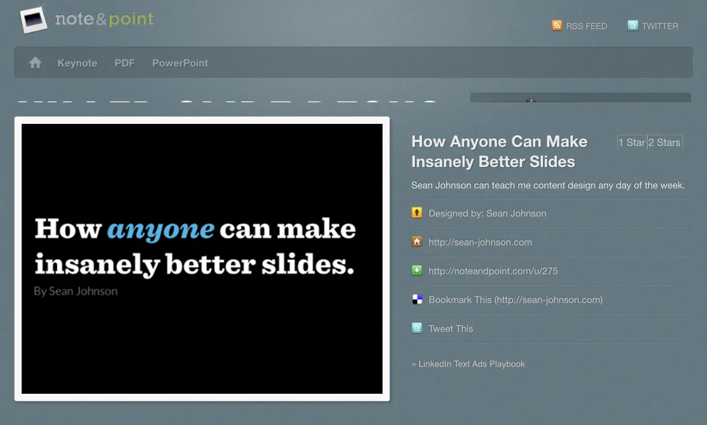Click the Tweet This bird icon
Viewport: 707px width, 425px height.
tap(417, 328)
